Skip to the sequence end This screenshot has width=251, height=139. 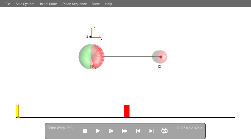click(x=151, y=131)
